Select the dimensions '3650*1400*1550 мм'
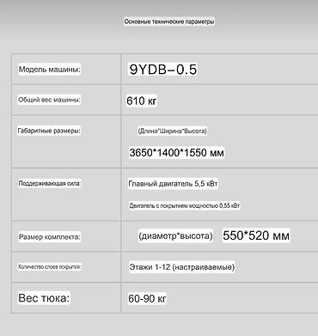Image resolution: width=318 pixels, height=336 pixels. pos(176,152)
